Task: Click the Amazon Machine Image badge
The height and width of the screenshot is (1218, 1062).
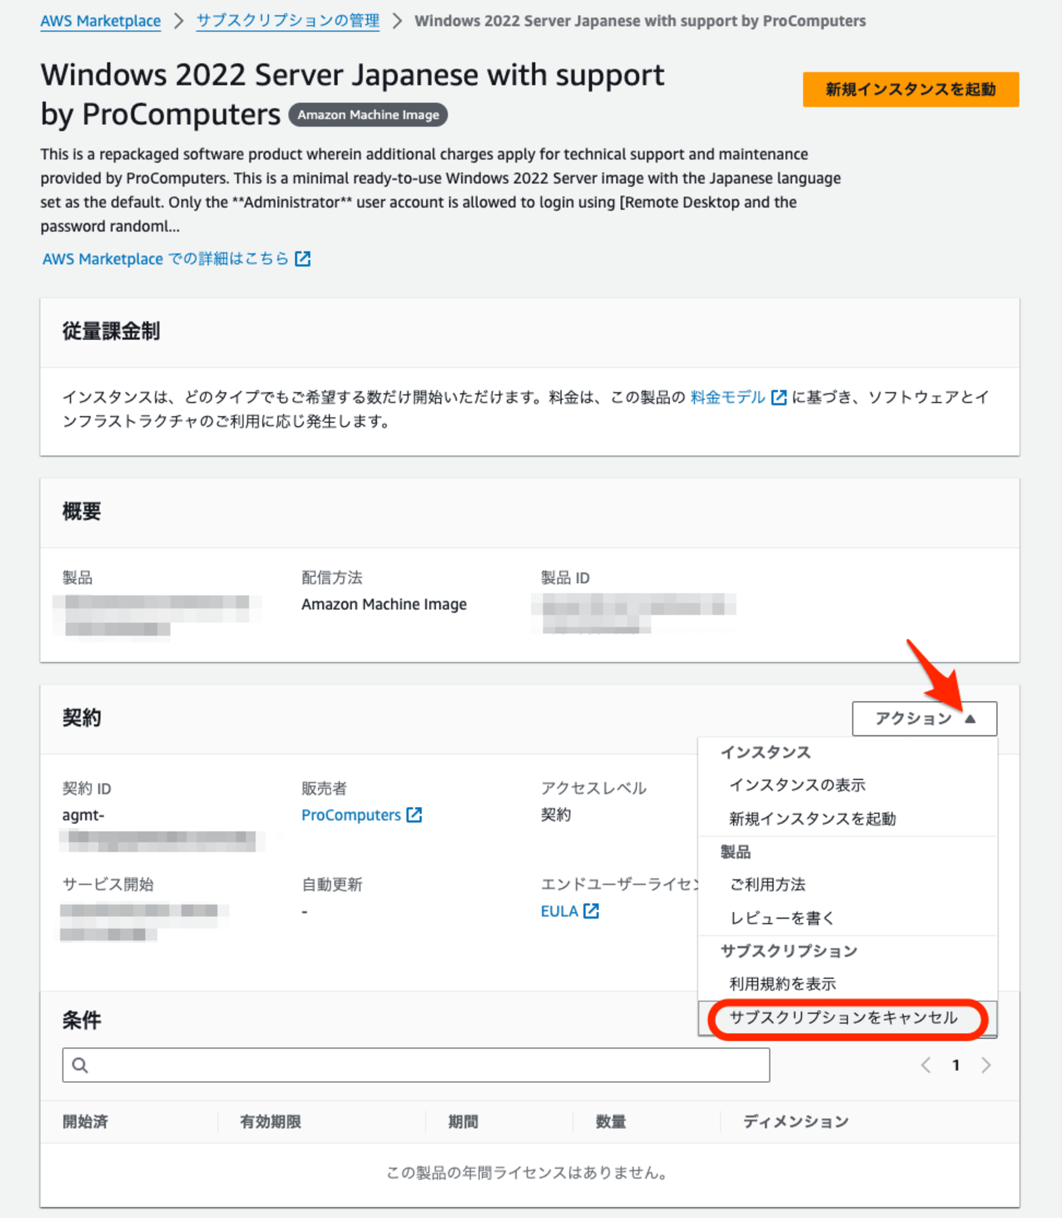Action: 368,115
